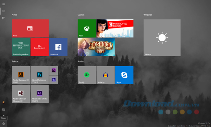Viewport: 211px width, 127px height.
Task: Select the News group header
Action: (14, 15)
